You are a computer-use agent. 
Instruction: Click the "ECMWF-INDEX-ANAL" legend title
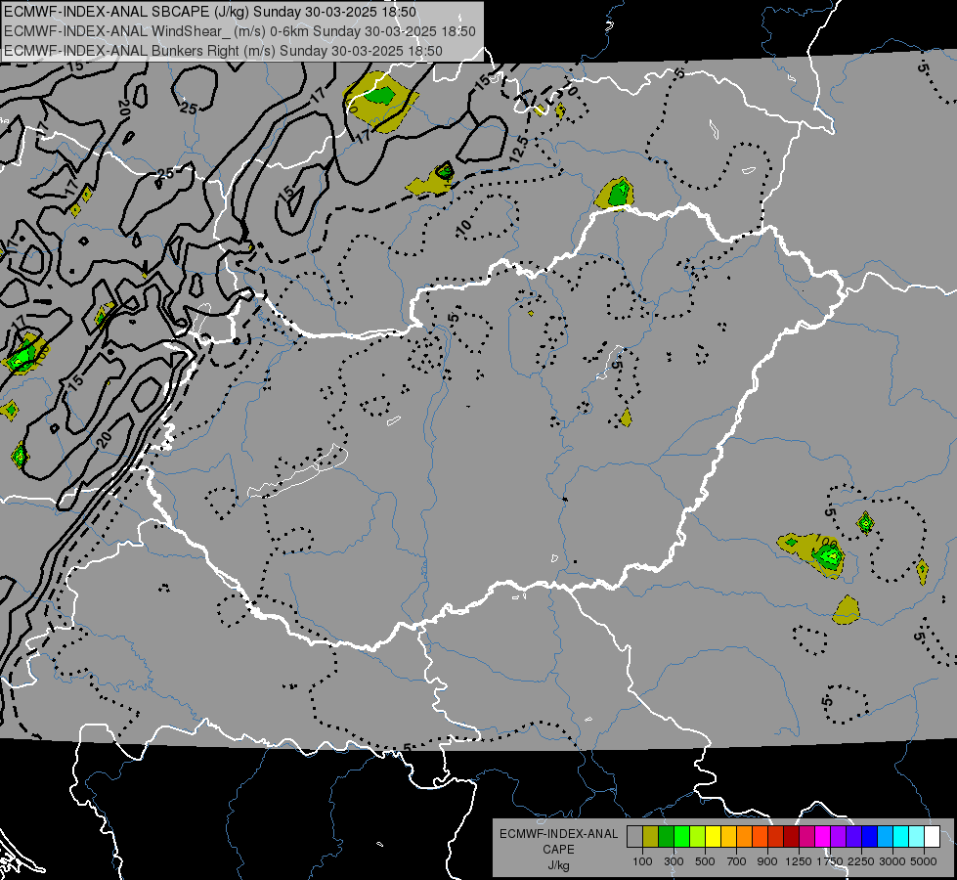[558, 834]
